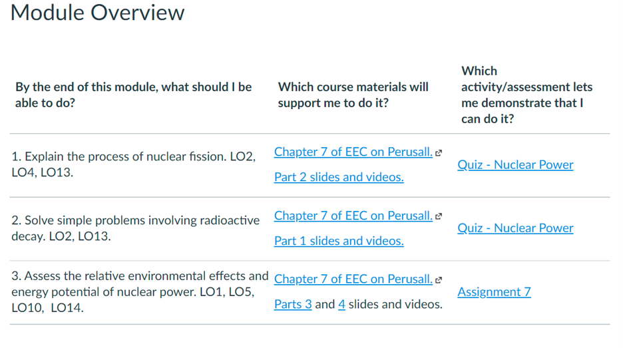Viewport: 623px width, 348px height.
Task: Click the "Which activity/assessment" column header
Action: click(526, 94)
